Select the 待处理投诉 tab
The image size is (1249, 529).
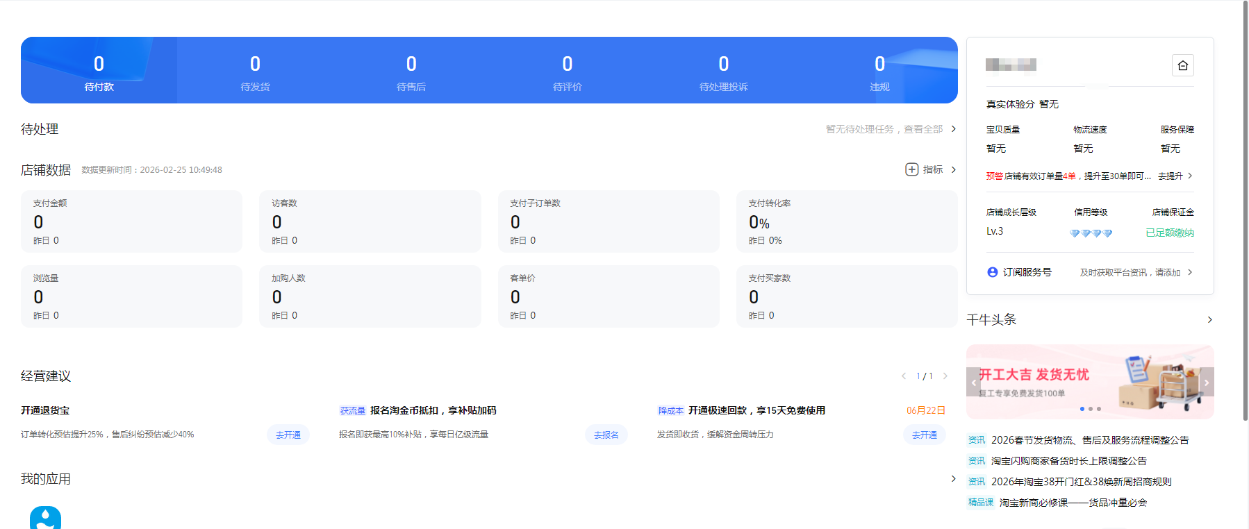pos(724,70)
